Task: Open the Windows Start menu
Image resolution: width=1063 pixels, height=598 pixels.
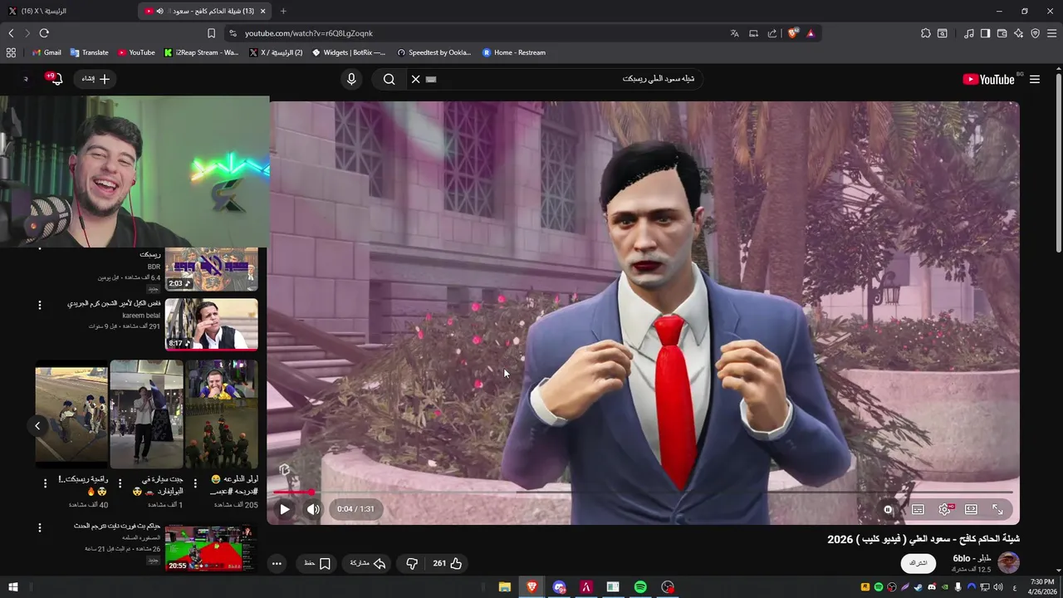Action: coord(13,587)
